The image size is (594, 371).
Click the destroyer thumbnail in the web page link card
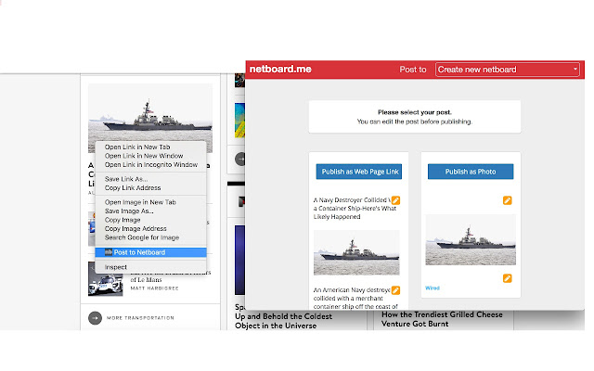coord(356,252)
